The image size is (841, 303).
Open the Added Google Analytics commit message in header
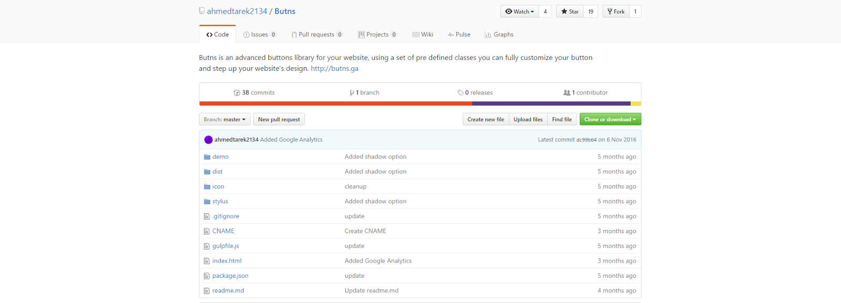[x=291, y=140]
